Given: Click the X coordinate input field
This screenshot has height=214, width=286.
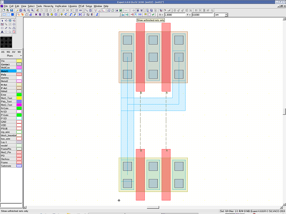Looking at the screenshot, I should (x=175, y=15).
